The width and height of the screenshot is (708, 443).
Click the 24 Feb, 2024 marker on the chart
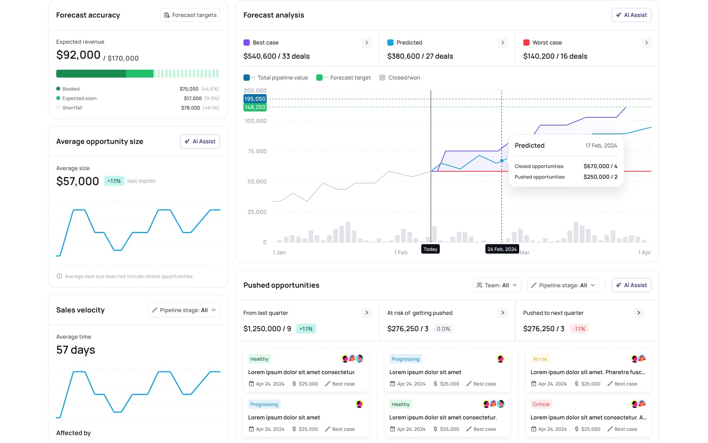point(502,249)
